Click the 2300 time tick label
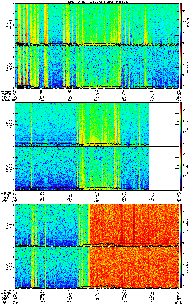Viewport: 191px width, 305px height. [x=152, y=301]
